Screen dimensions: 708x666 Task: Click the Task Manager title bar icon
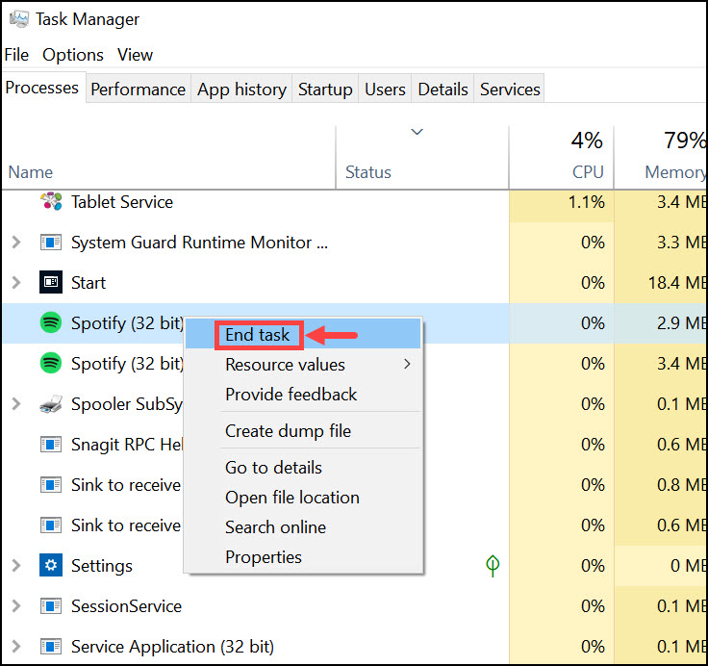coord(18,19)
